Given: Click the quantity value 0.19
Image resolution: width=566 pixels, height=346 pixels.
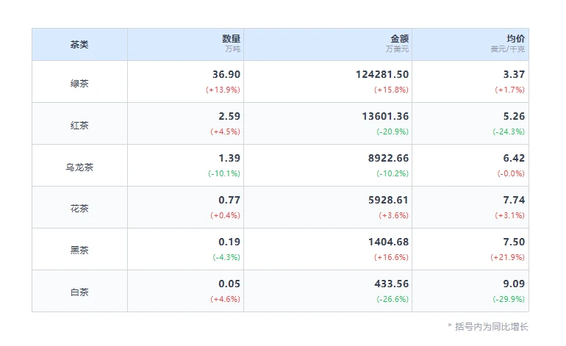Looking at the screenshot, I should [229, 242].
